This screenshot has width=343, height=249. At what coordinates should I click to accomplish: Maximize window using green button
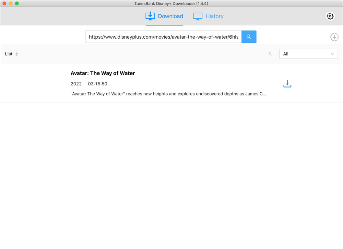point(17,3)
